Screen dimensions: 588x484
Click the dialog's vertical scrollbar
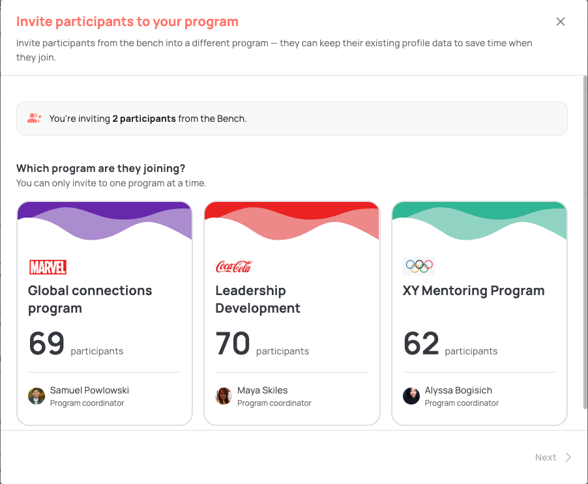(585, 242)
